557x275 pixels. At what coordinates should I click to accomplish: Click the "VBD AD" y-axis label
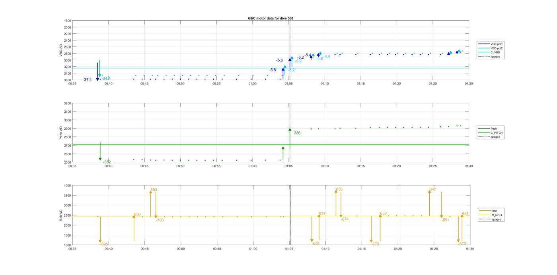[61, 50]
